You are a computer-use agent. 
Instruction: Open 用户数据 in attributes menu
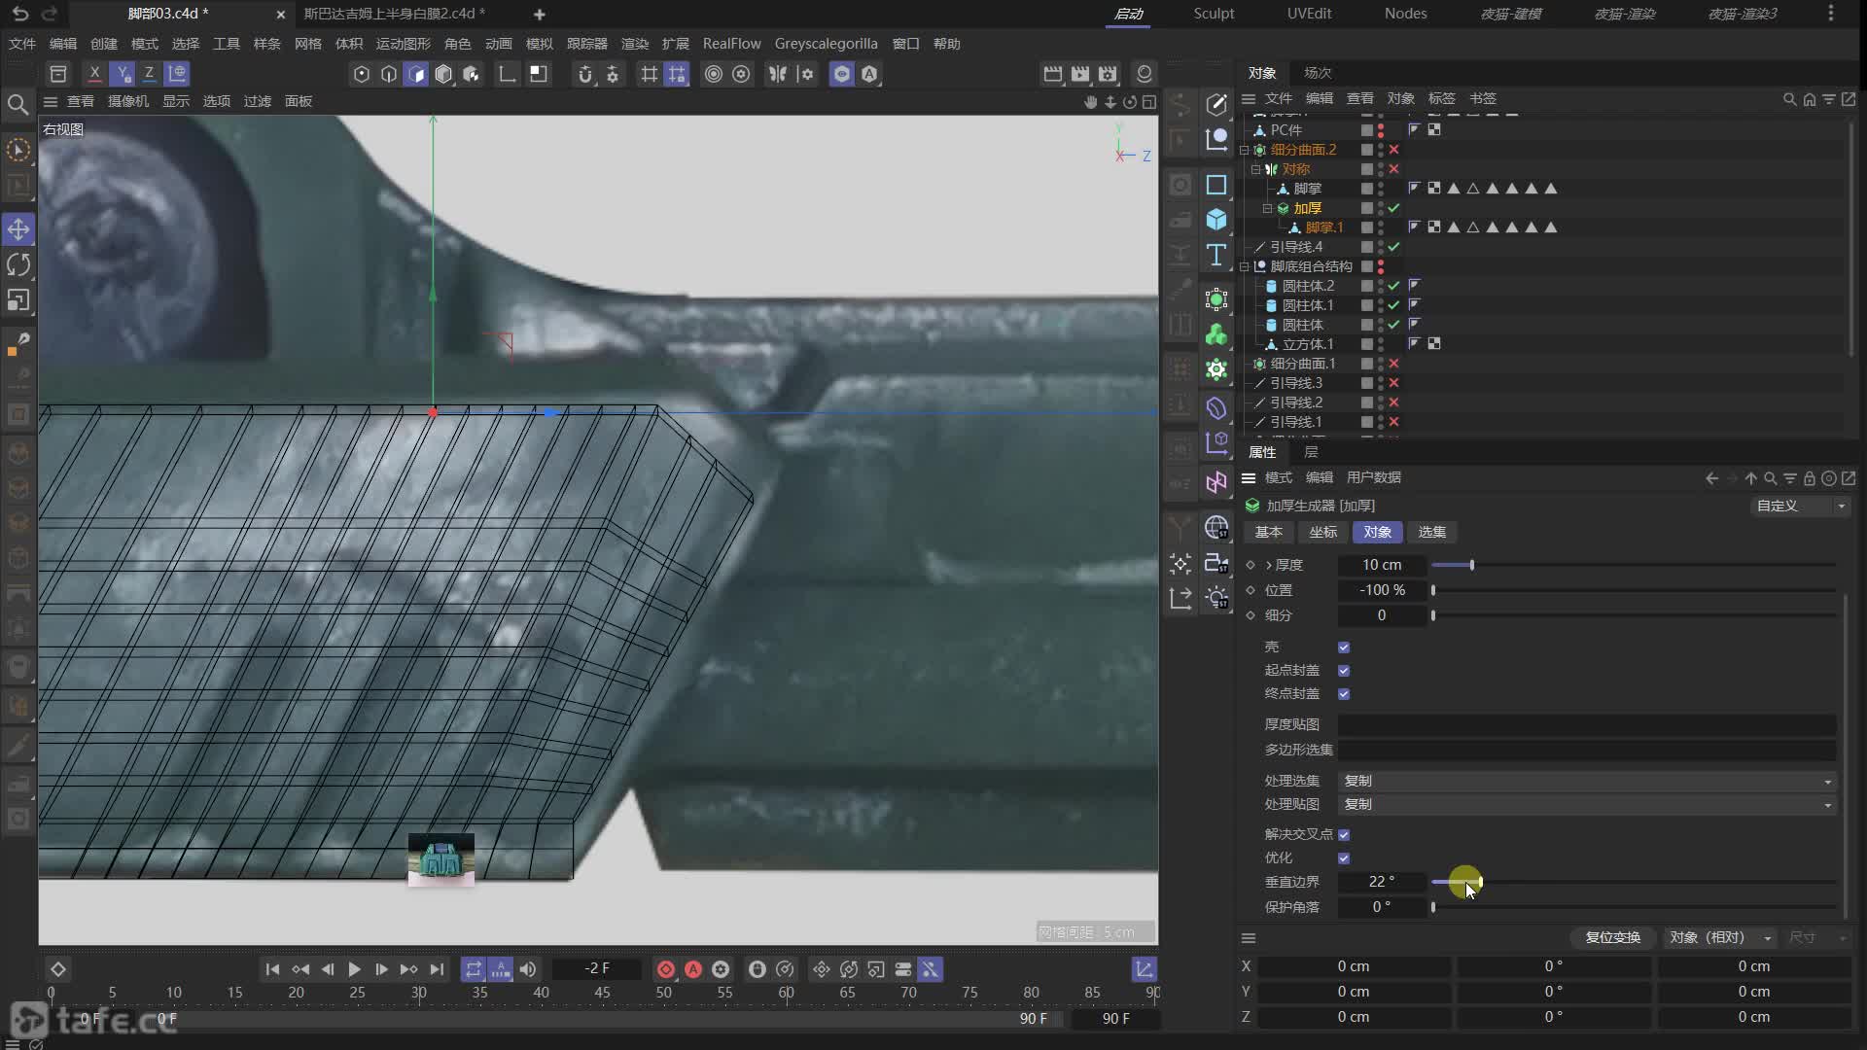pyautogui.click(x=1373, y=477)
